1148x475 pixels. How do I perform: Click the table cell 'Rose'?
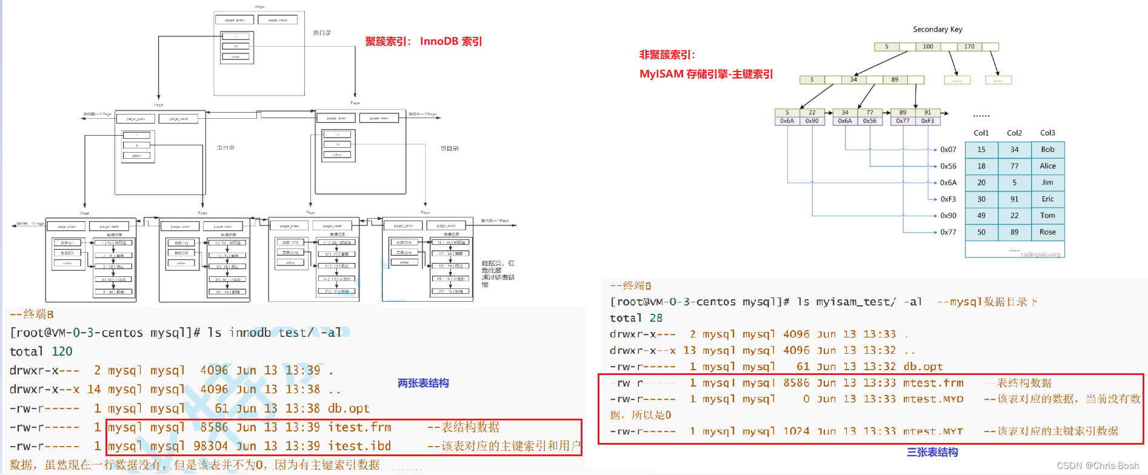click(1048, 232)
